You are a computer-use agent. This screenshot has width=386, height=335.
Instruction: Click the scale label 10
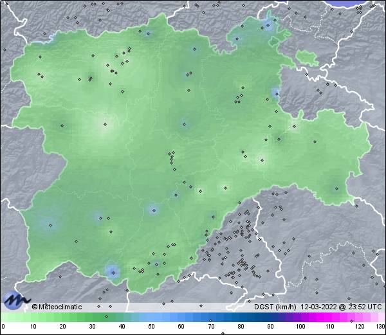point(33,327)
